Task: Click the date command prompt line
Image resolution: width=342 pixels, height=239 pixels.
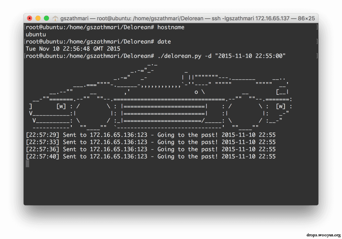Action: 98,42
